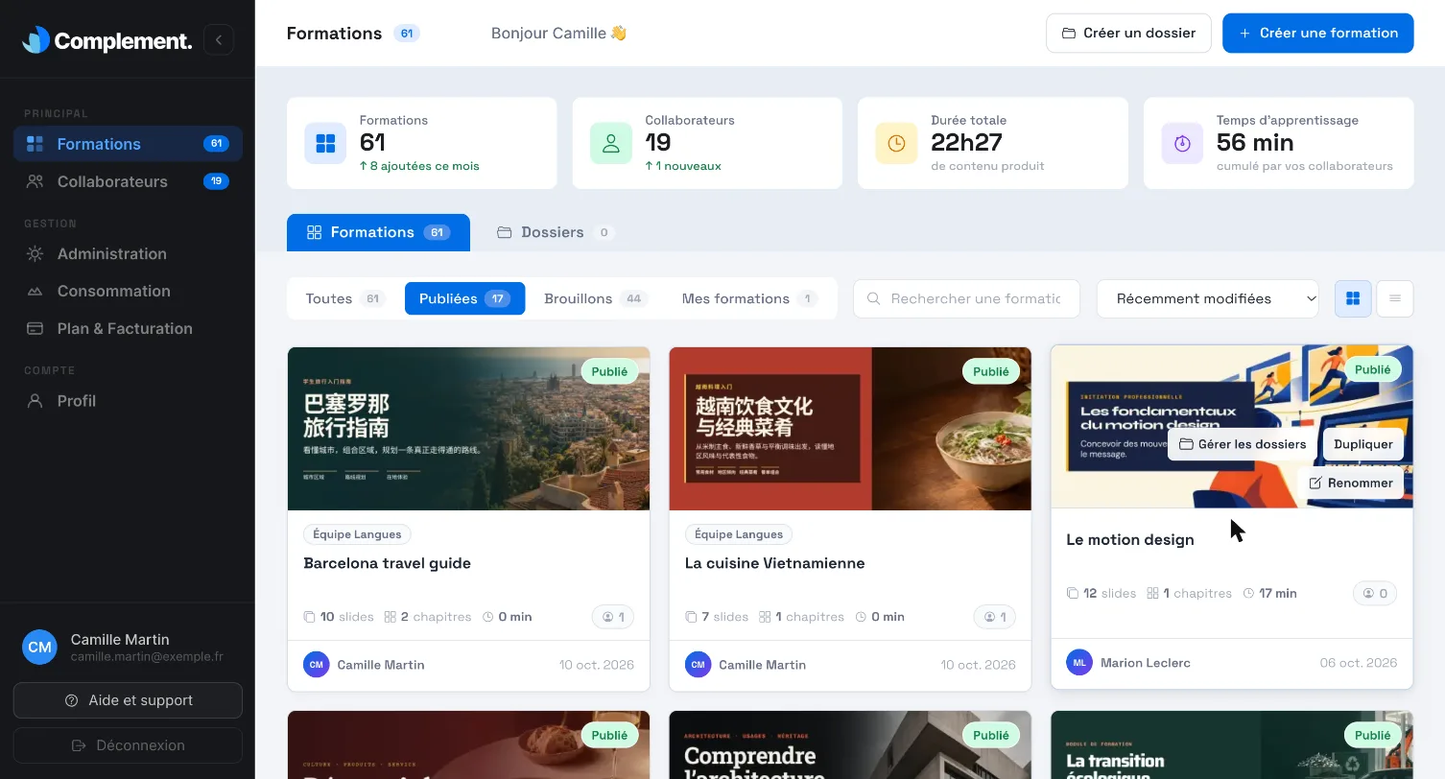Click the Formations stat card grid icon
This screenshot has width=1445, height=779.
pyautogui.click(x=325, y=143)
